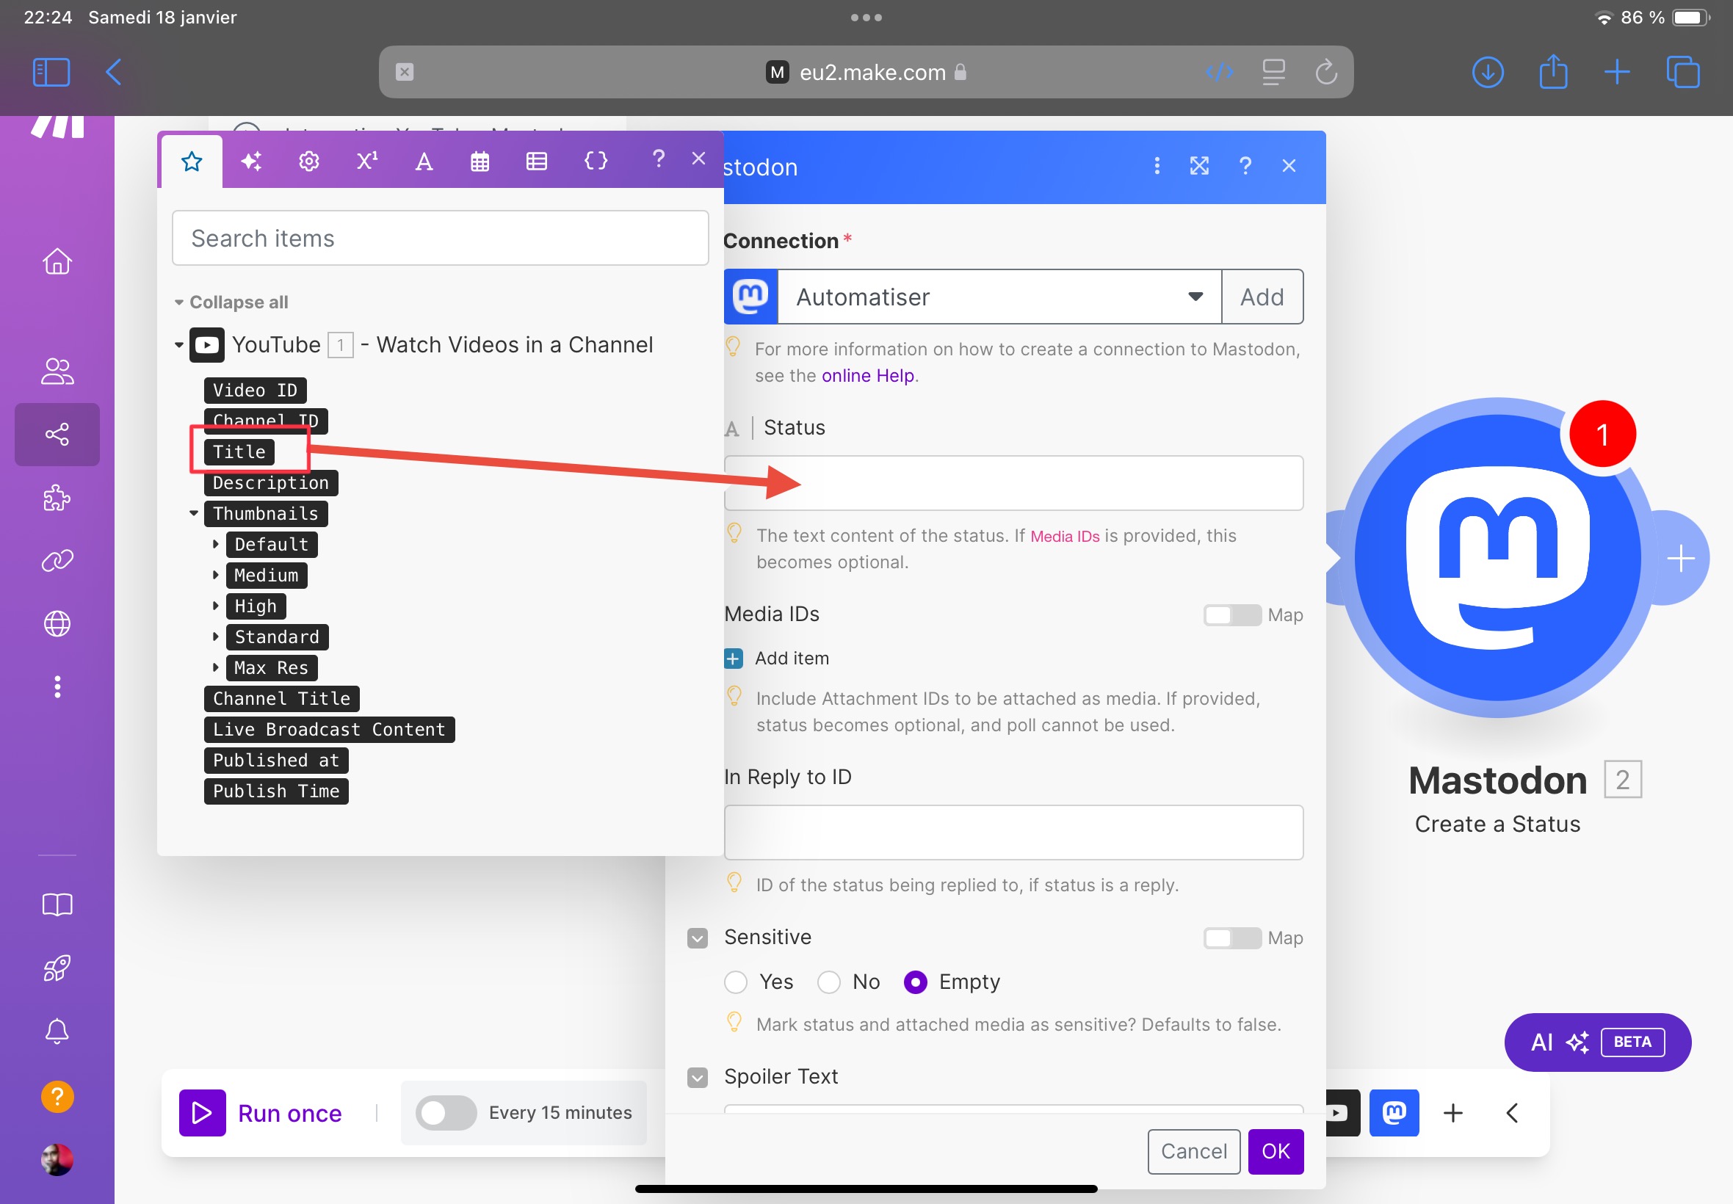1733x1204 pixels.
Task: Switch to the array functions table tab
Action: click(537, 161)
